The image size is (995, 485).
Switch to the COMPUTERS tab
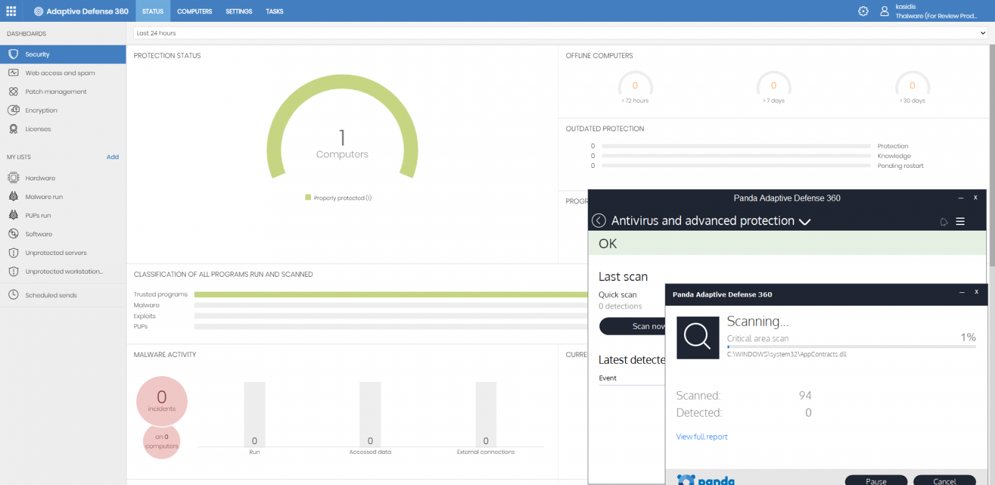(x=195, y=11)
